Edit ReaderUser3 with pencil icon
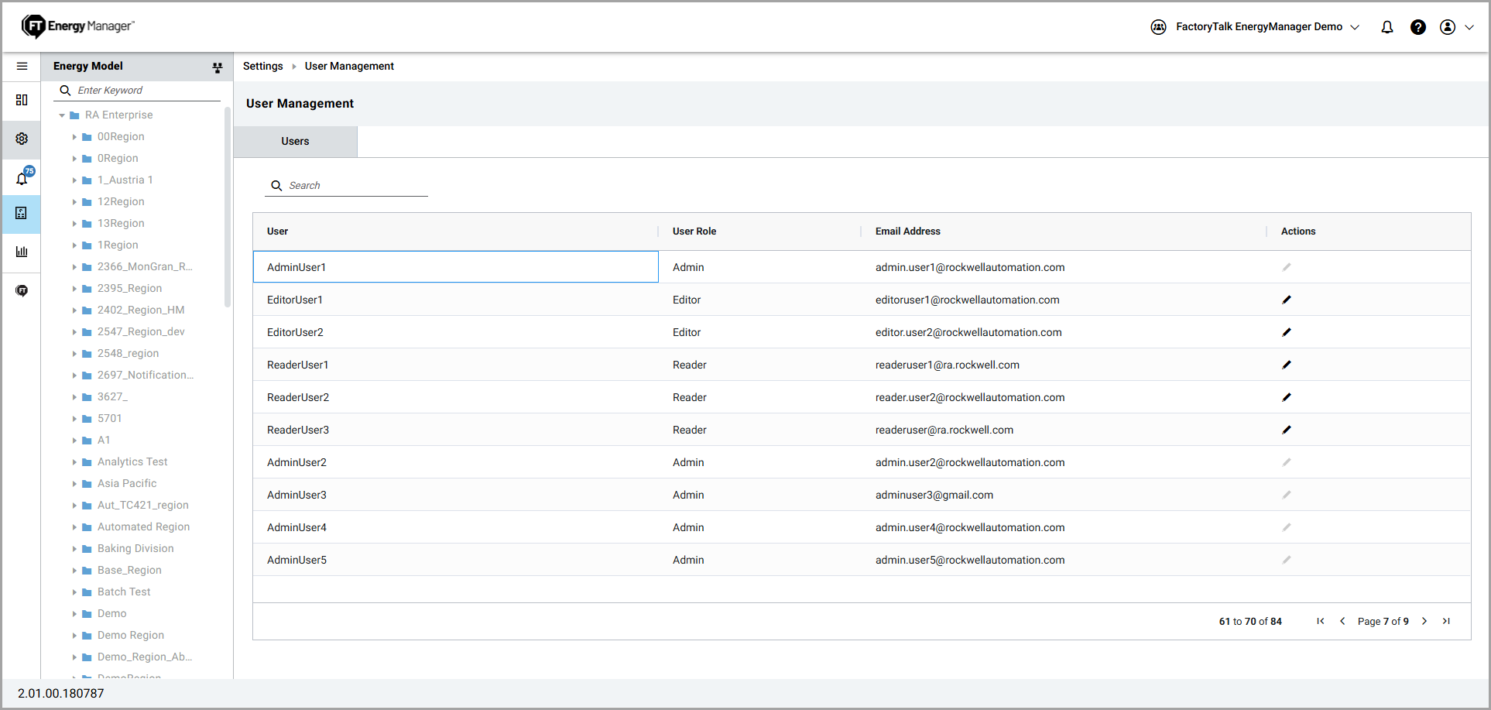The image size is (1491, 710). click(1286, 430)
